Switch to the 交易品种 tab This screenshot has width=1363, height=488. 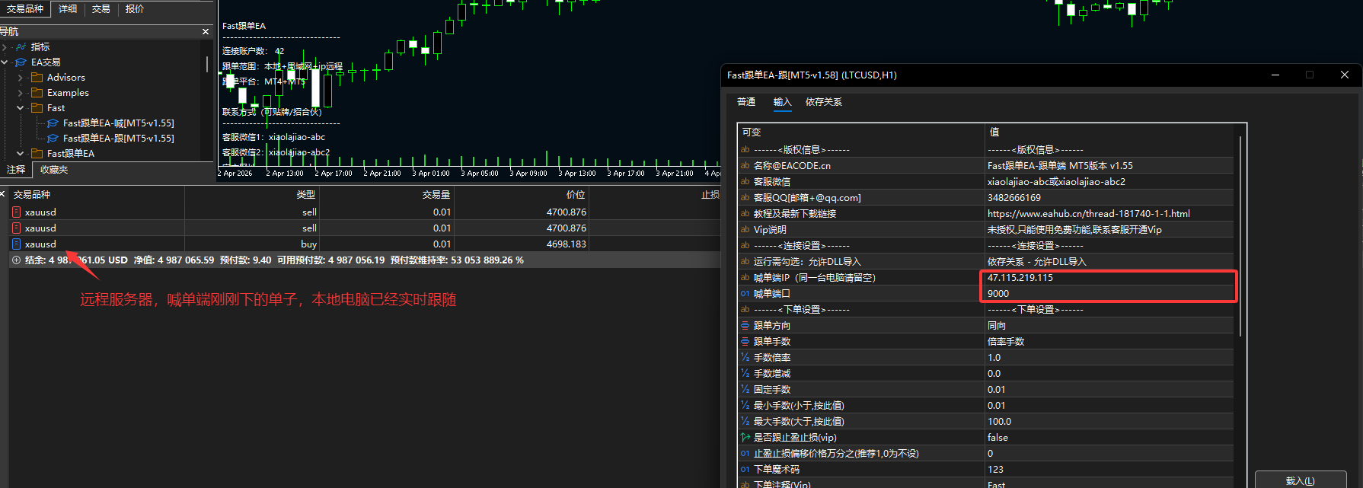(25, 9)
